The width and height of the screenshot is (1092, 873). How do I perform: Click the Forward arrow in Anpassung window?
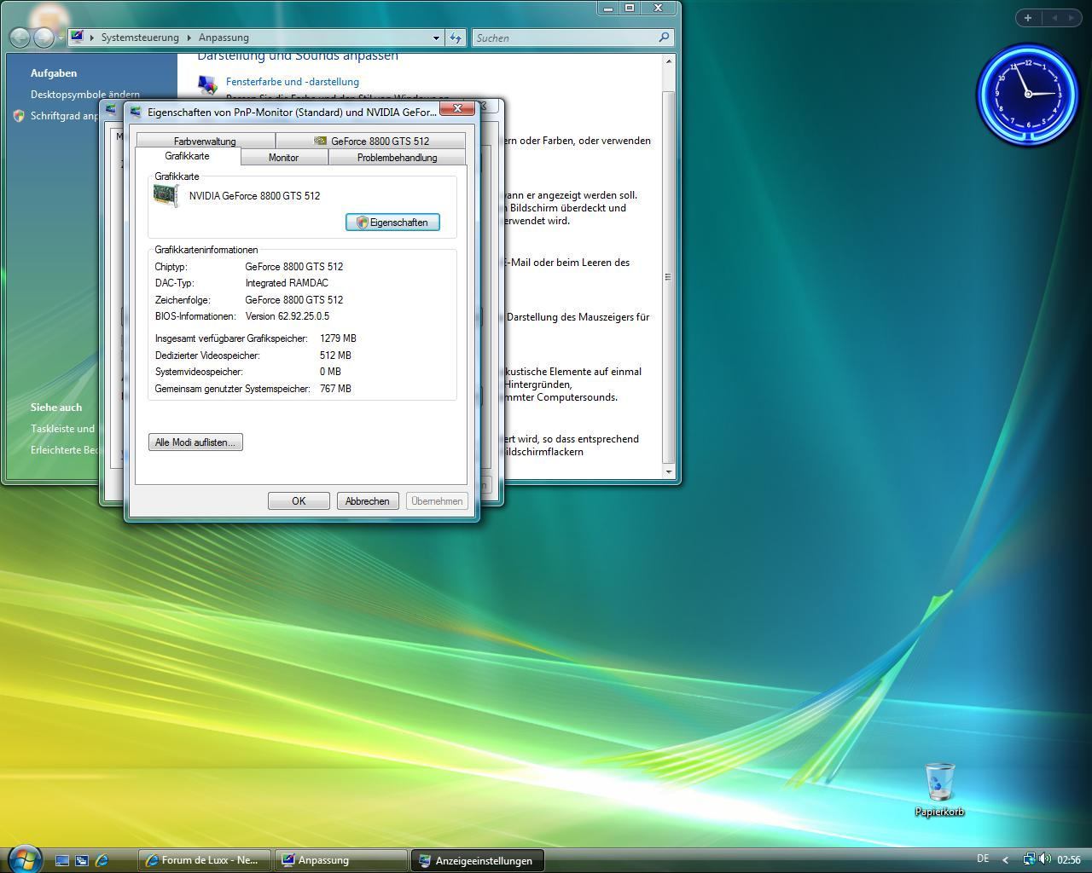coord(44,38)
